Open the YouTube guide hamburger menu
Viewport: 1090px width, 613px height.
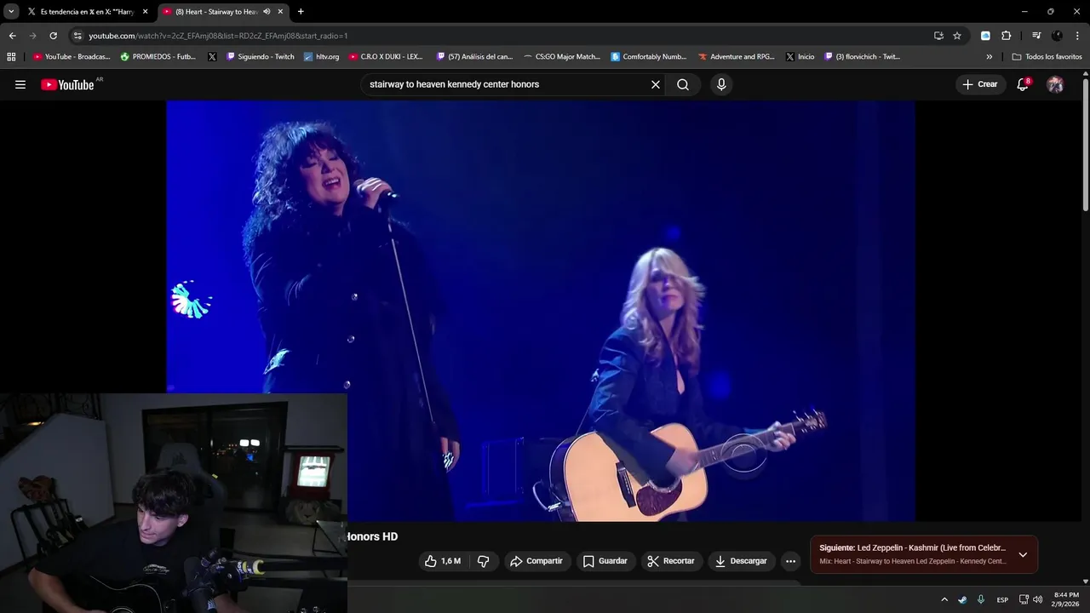coord(20,84)
